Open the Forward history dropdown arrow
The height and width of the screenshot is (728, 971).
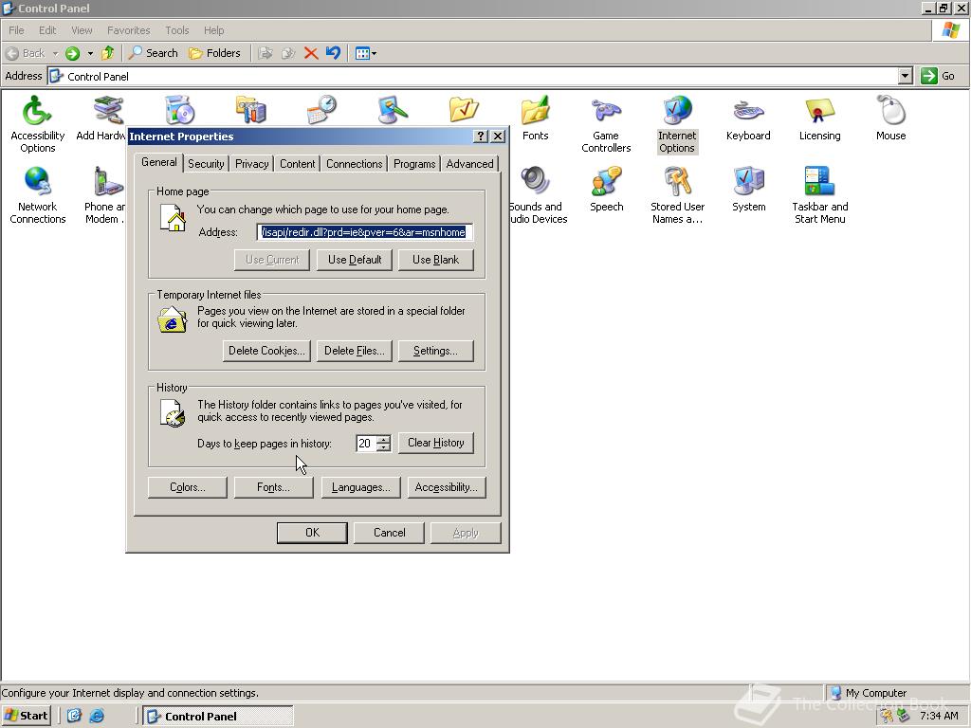point(90,53)
